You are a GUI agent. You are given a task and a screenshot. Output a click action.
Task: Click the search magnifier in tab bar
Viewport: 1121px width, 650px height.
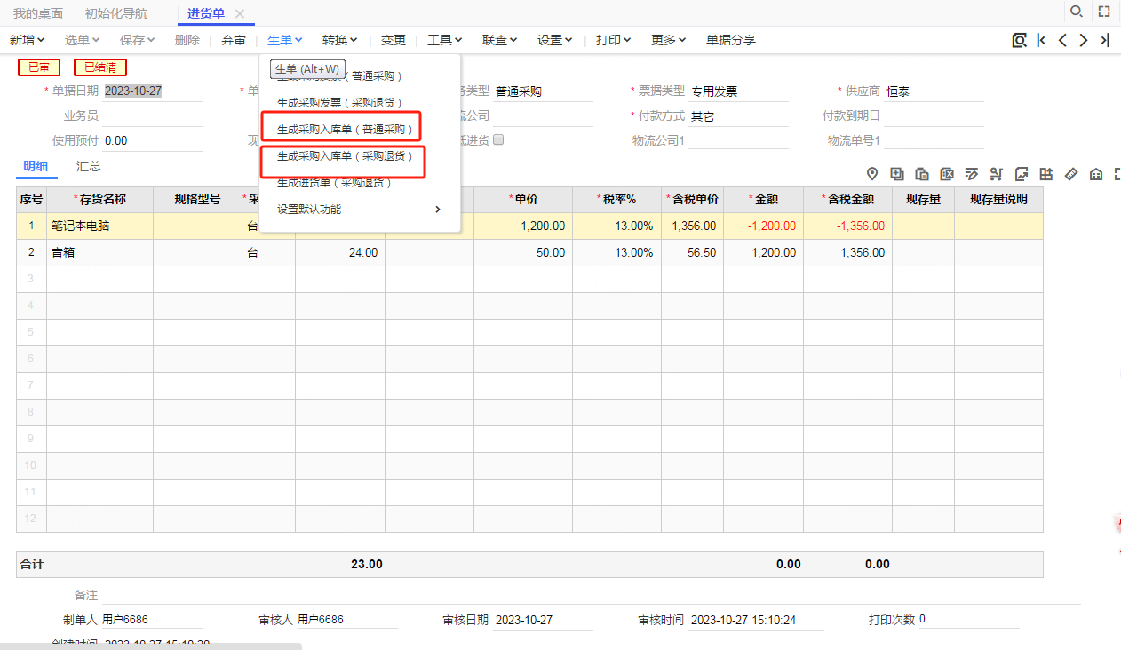click(x=1076, y=12)
